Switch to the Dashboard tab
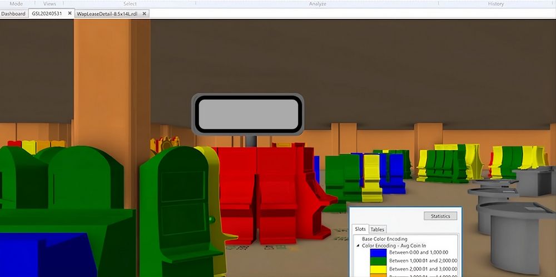 point(14,13)
